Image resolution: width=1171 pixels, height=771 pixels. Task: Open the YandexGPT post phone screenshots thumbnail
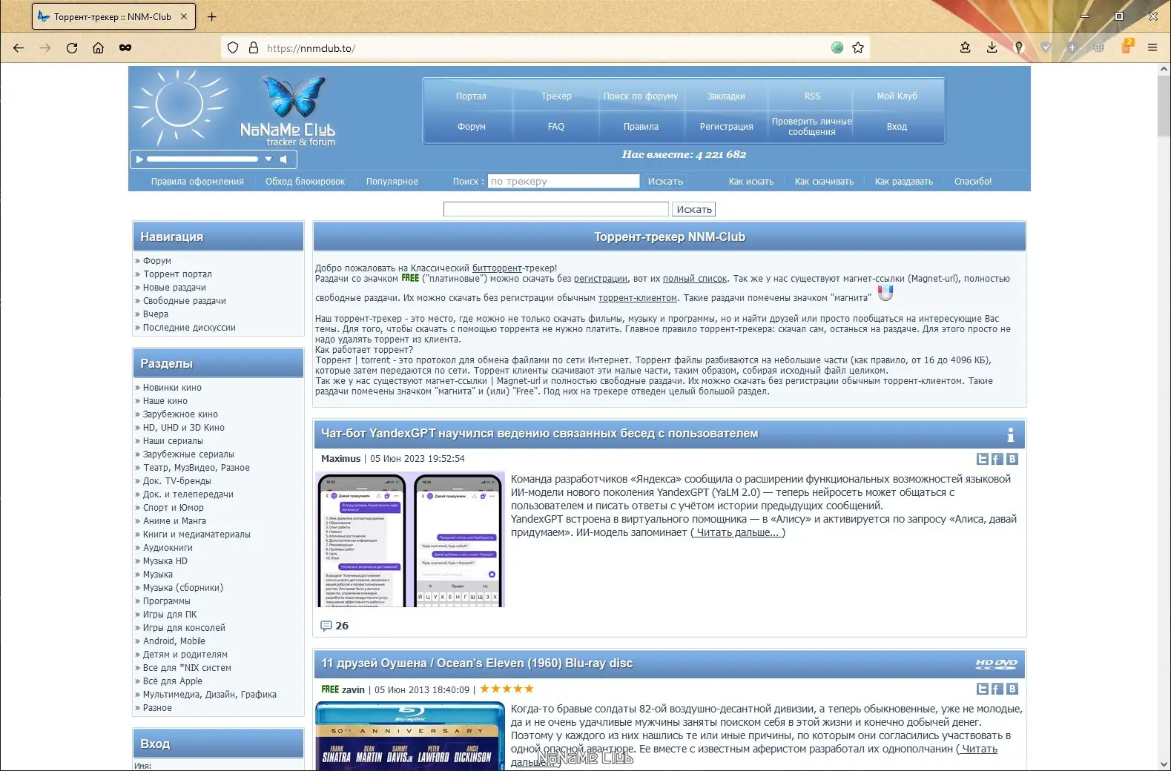tap(410, 540)
